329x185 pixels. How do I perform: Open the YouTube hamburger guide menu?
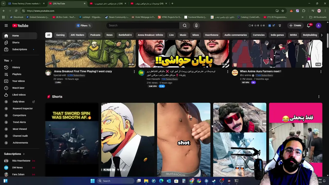(6, 25)
